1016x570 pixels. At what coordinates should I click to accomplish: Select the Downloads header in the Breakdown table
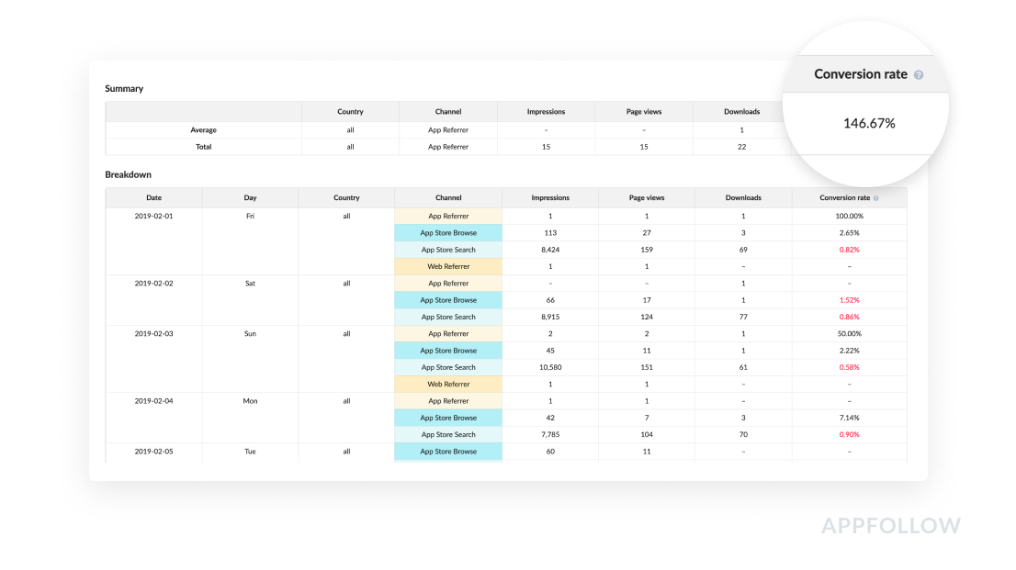743,197
